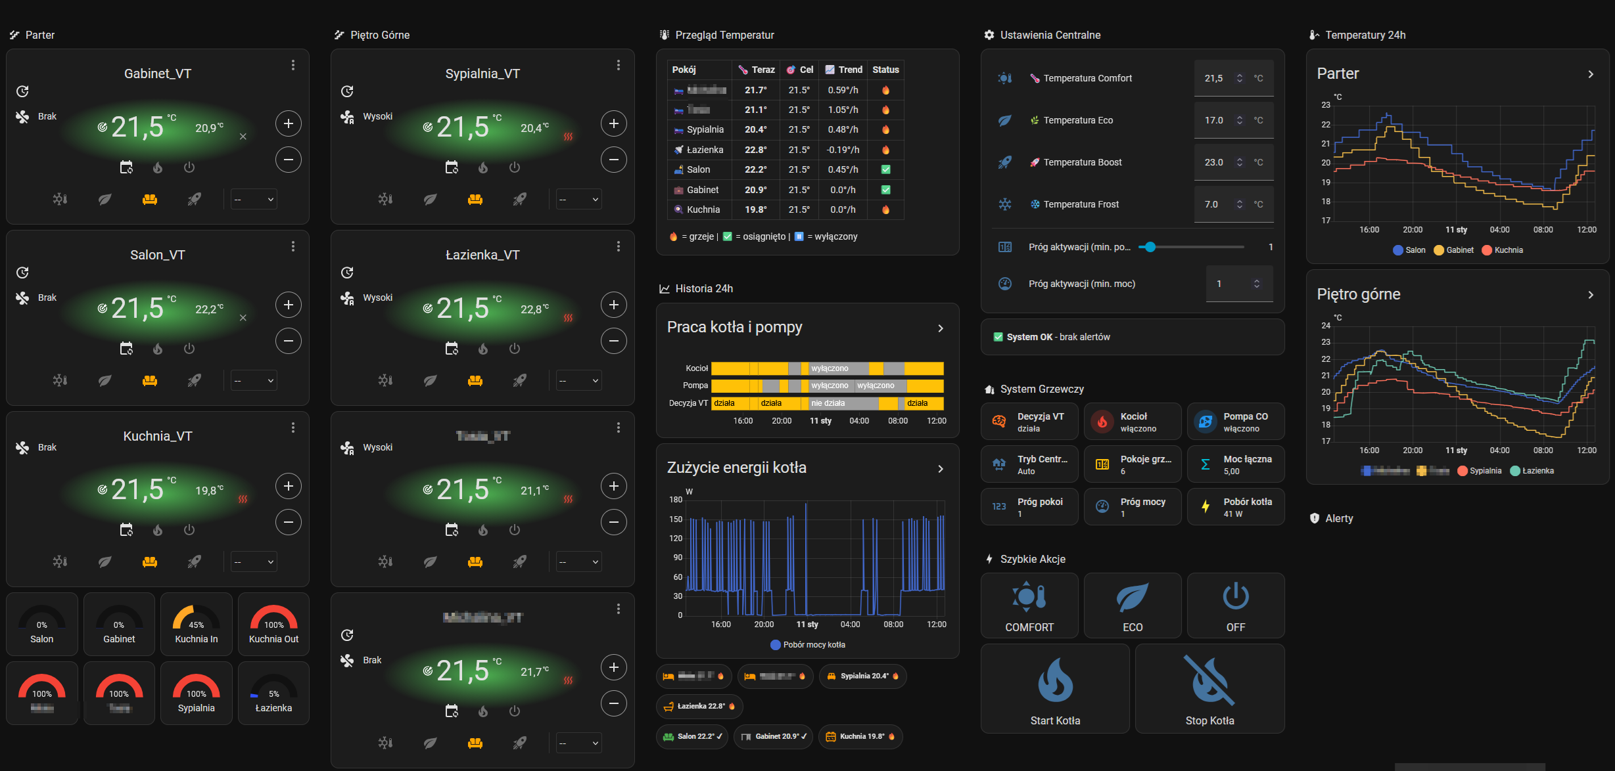1615x771 pixels.
Task: Activate the ECO quick action button
Action: pos(1132,606)
